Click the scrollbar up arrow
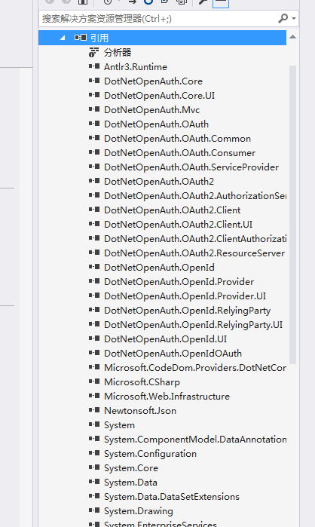The width and height of the screenshot is (315, 527). point(293,37)
